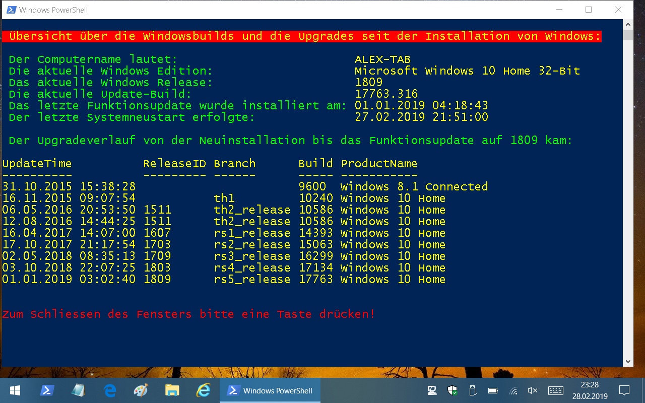The width and height of the screenshot is (645, 403).
Task: Minimize the PowerShell window
Action: click(x=559, y=10)
